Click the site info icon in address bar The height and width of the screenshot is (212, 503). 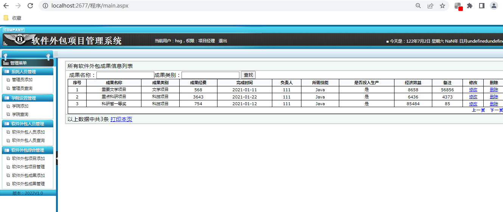click(45, 6)
